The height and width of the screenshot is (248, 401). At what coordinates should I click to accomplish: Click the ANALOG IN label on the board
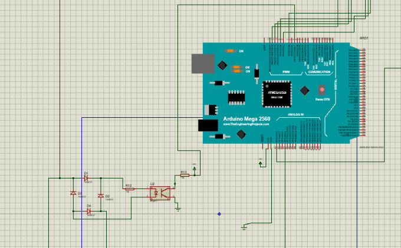[x=295, y=115]
